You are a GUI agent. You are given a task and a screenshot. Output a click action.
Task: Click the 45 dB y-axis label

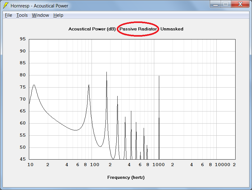click(23, 159)
